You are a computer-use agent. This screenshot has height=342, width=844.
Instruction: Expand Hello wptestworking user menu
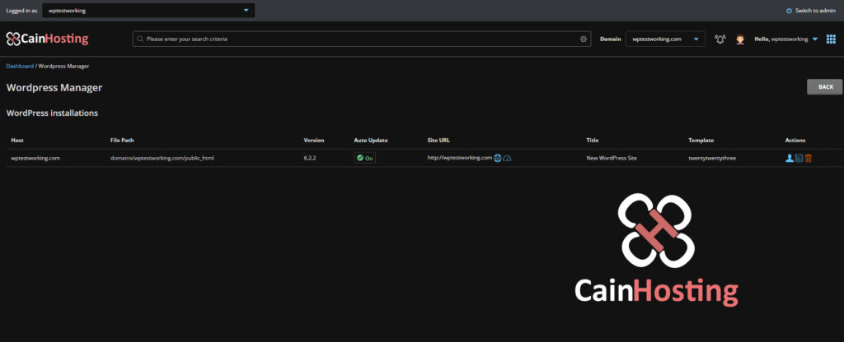pos(785,39)
